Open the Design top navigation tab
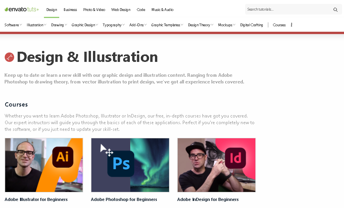 51,10
